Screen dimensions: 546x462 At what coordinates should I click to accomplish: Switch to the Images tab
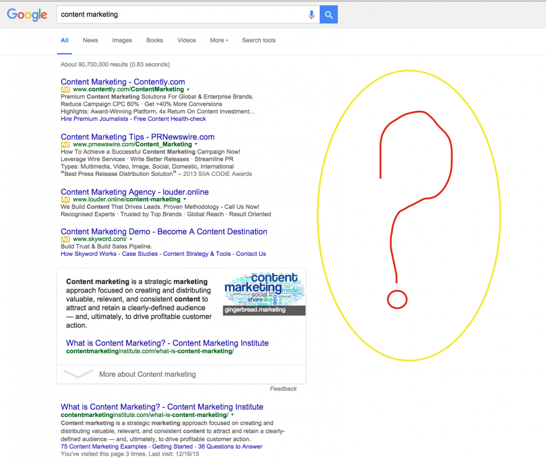click(x=122, y=40)
